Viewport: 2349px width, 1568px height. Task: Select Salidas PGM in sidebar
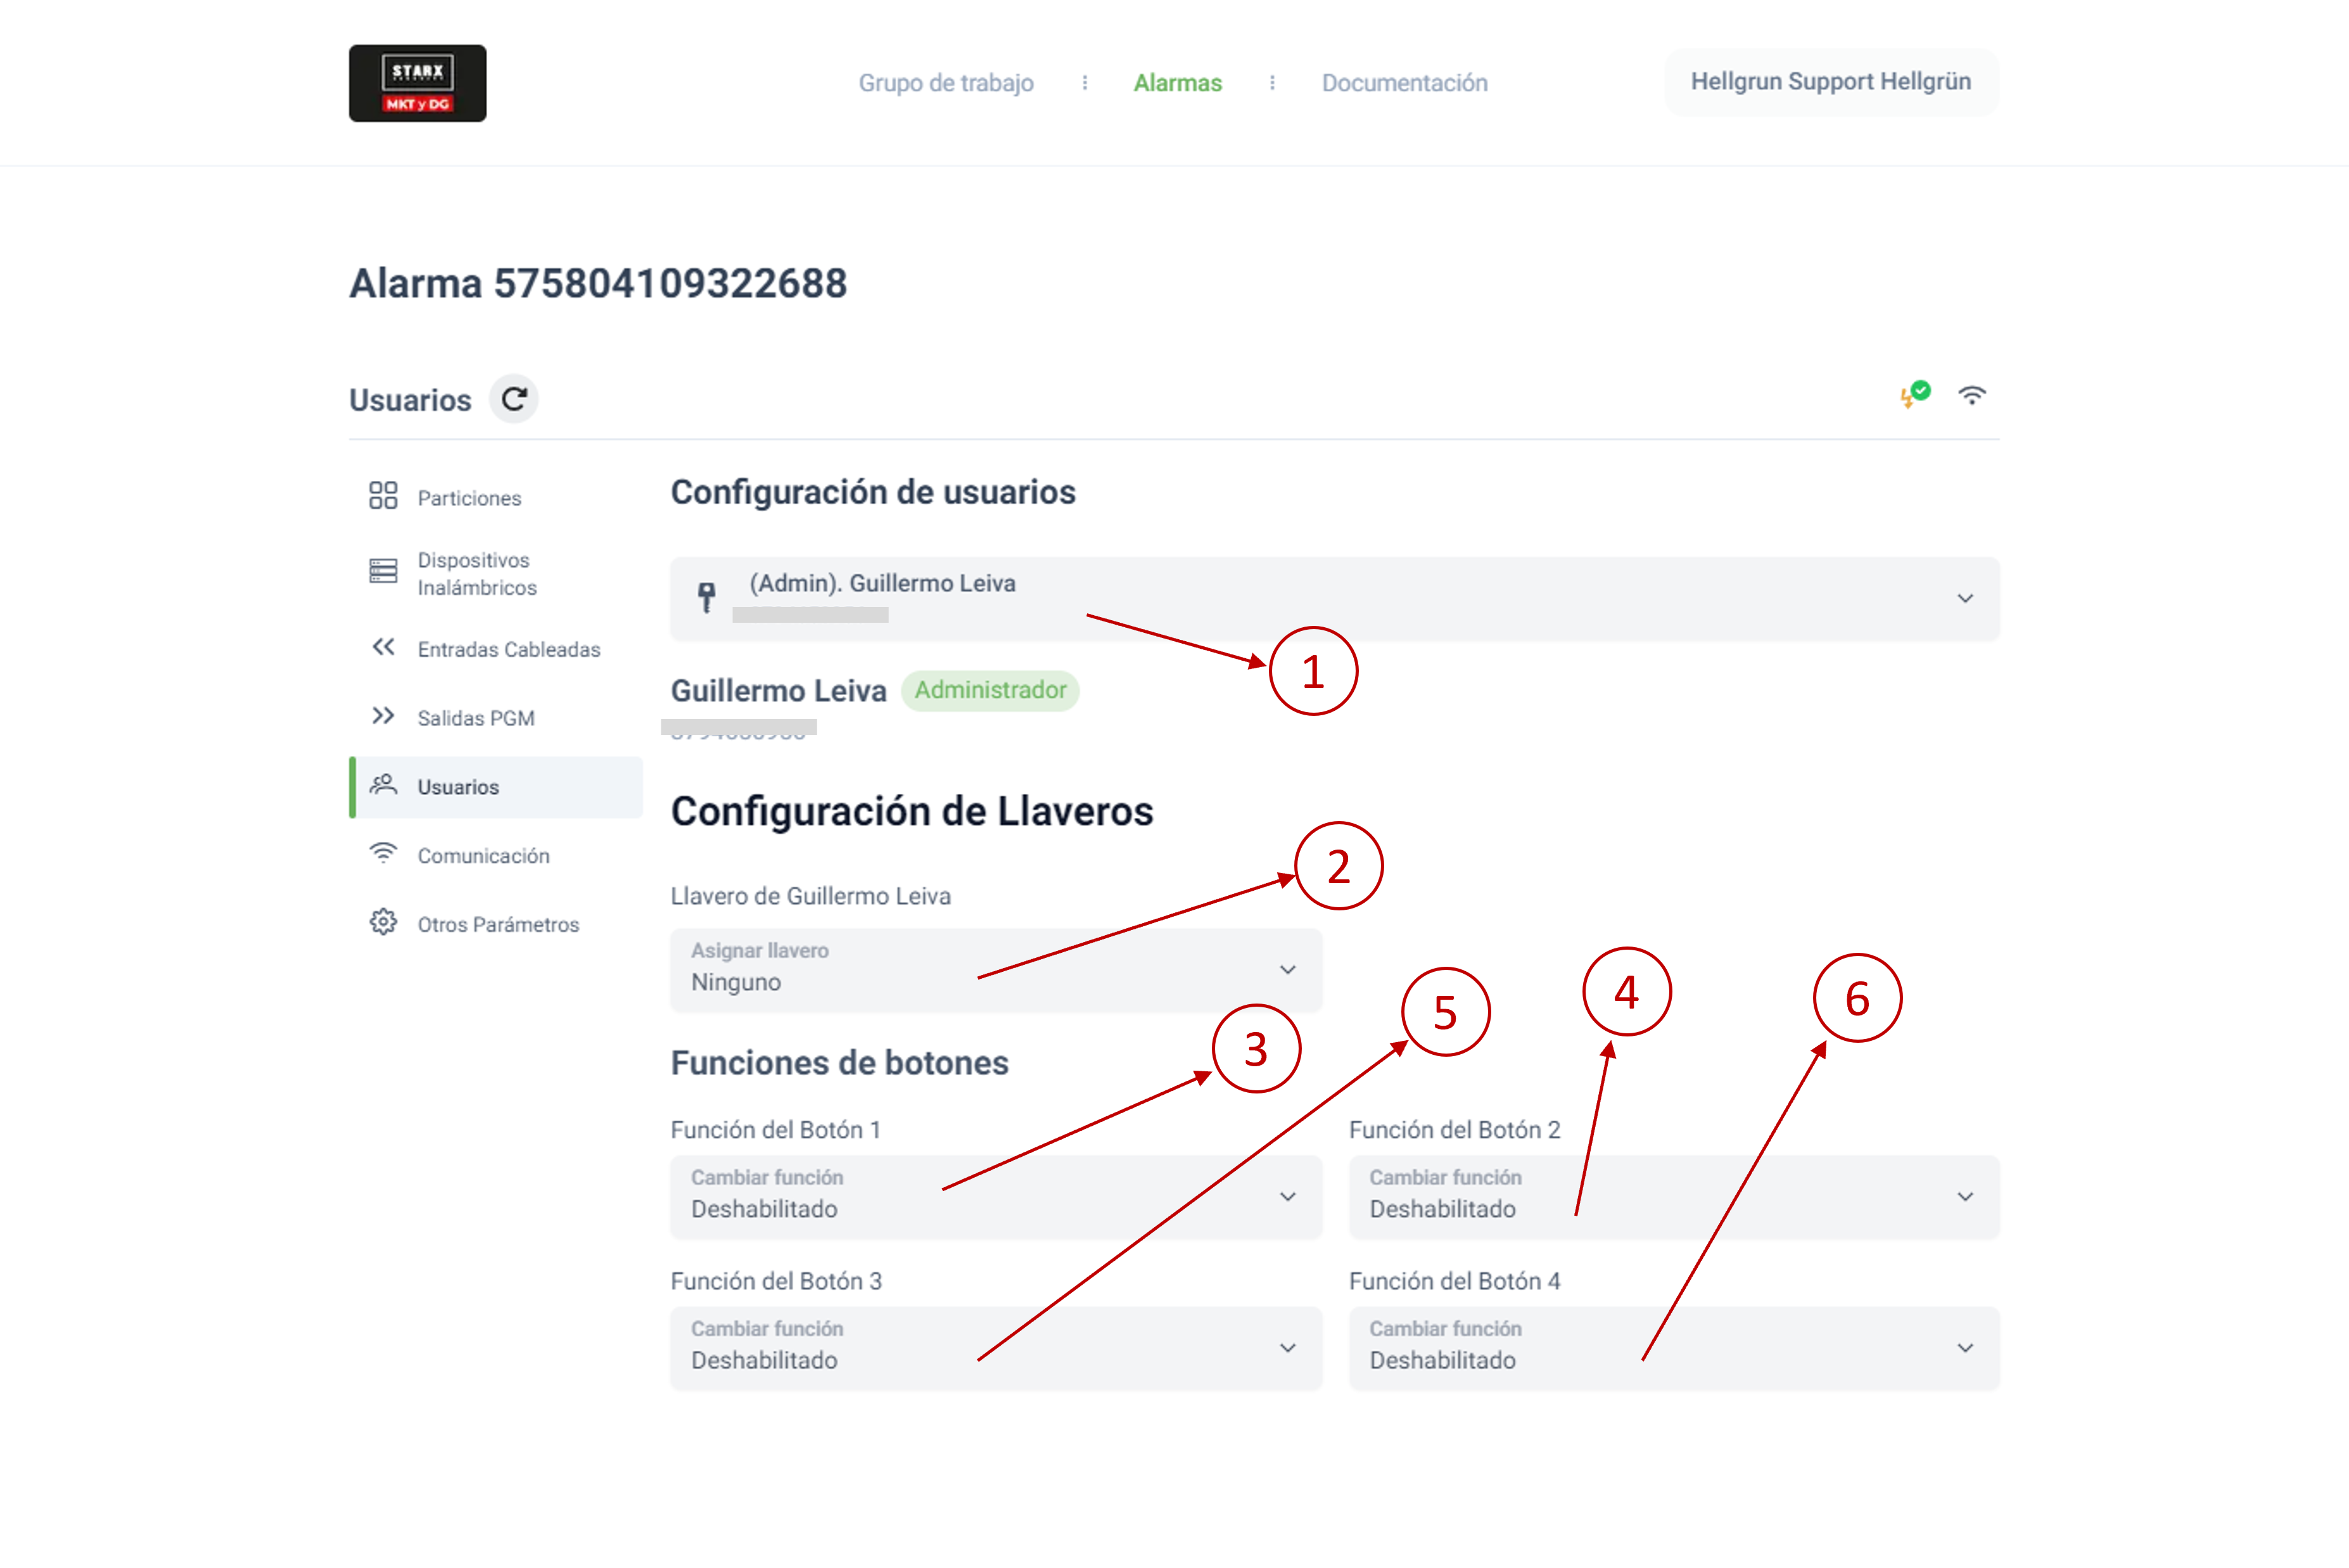click(x=476, y=718)
